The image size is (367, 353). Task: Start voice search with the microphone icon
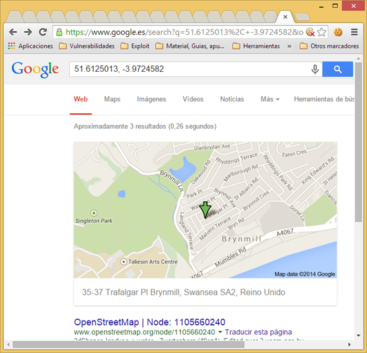coord(315,69)
